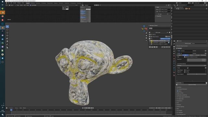Viewport: 208px width, 117px height.
Task: Open the Marker menu in timeline
Action: point(24,108)
